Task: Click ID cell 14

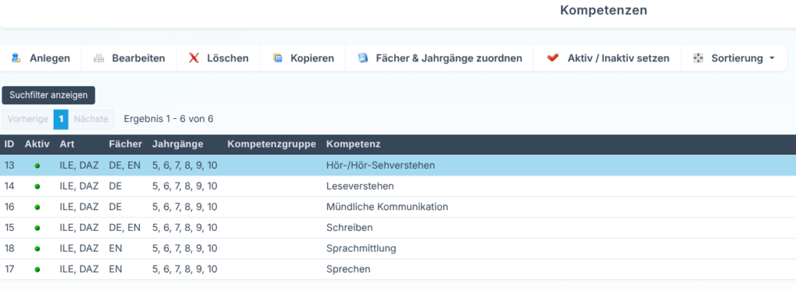Action: tap(9, 187)
